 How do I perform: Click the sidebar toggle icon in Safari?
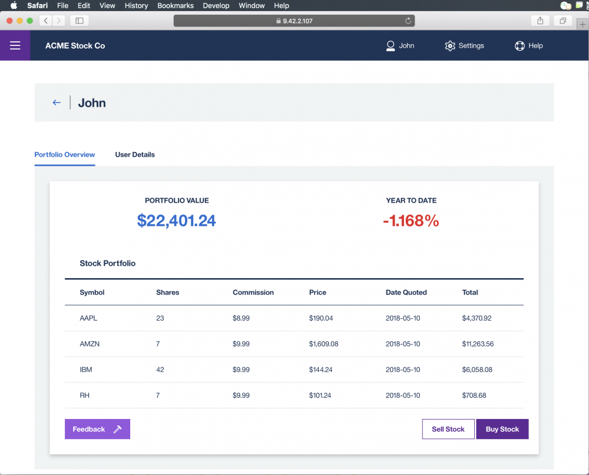[80, 20]
